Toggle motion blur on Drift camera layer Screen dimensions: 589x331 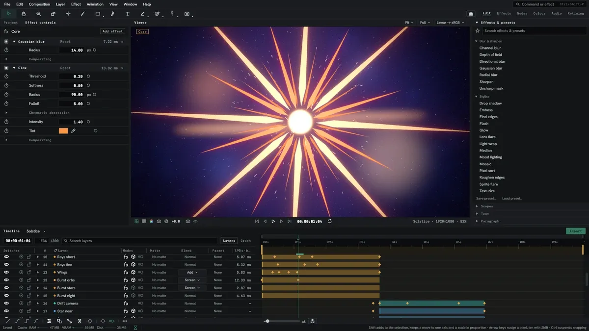(141, 304)
